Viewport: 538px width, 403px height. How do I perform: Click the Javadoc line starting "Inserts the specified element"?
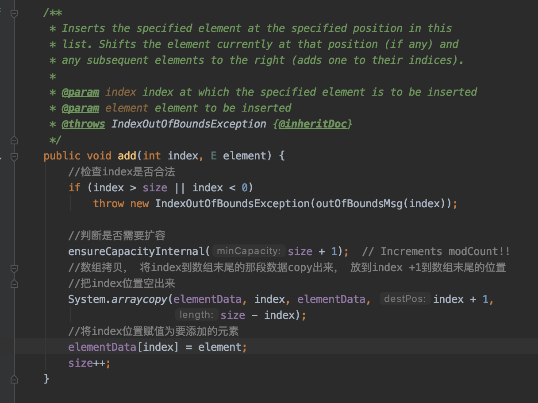point(257,28)
